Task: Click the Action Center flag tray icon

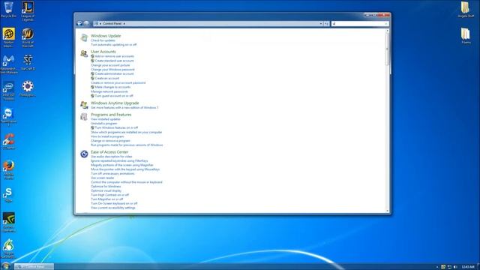Action: 443,267
